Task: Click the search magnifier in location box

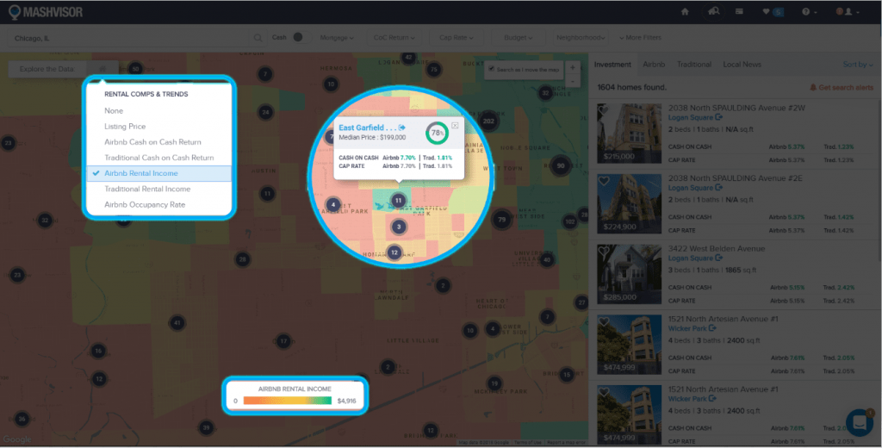Action: 258,38
